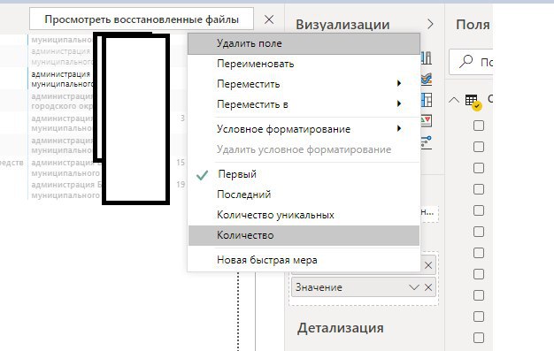Click the Значение field pill label
The image size is (554, 351).
319,287
